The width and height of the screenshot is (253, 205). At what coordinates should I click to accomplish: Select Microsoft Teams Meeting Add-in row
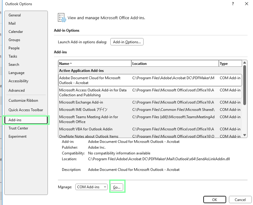(150, 119)
